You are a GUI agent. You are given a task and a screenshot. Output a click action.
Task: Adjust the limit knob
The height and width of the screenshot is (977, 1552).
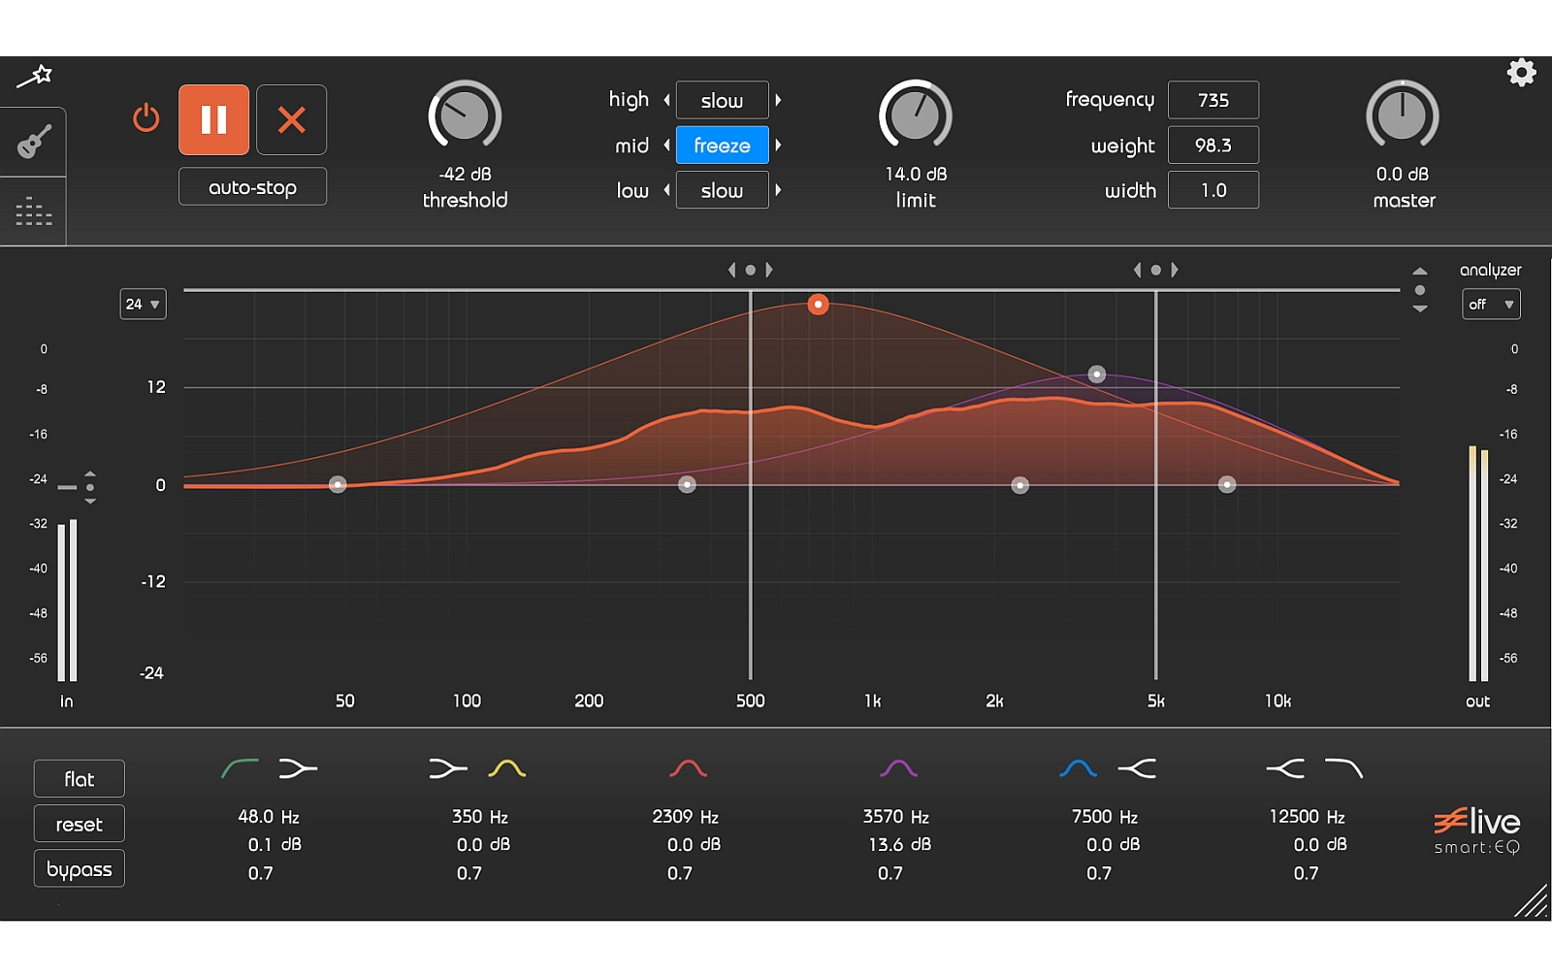tap(915, 115)
